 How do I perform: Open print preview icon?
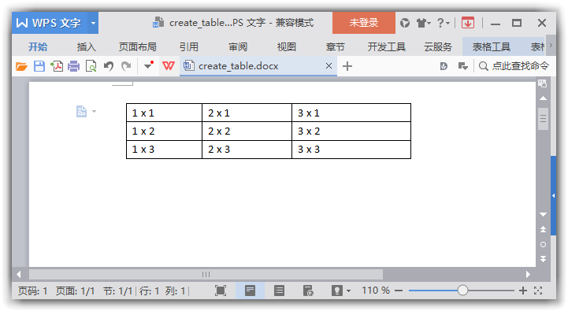[x=91, y=66]
